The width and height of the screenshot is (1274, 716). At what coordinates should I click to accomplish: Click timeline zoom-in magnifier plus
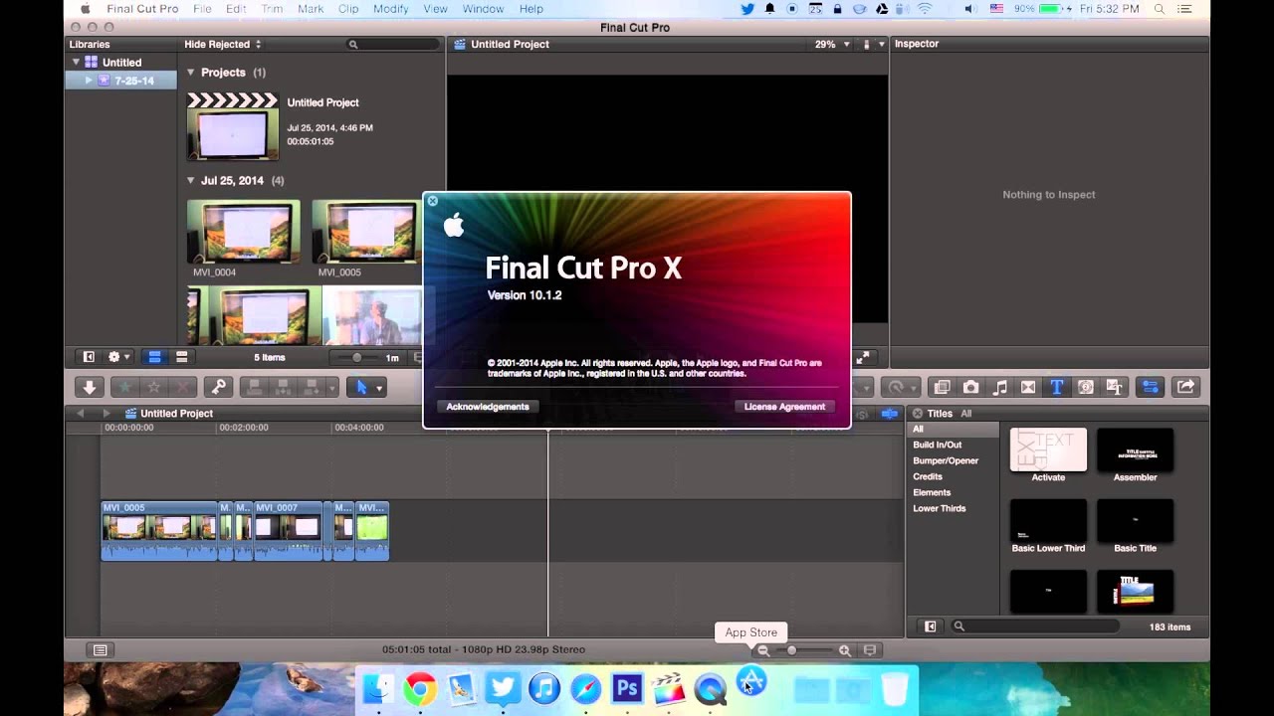point(844,650)
